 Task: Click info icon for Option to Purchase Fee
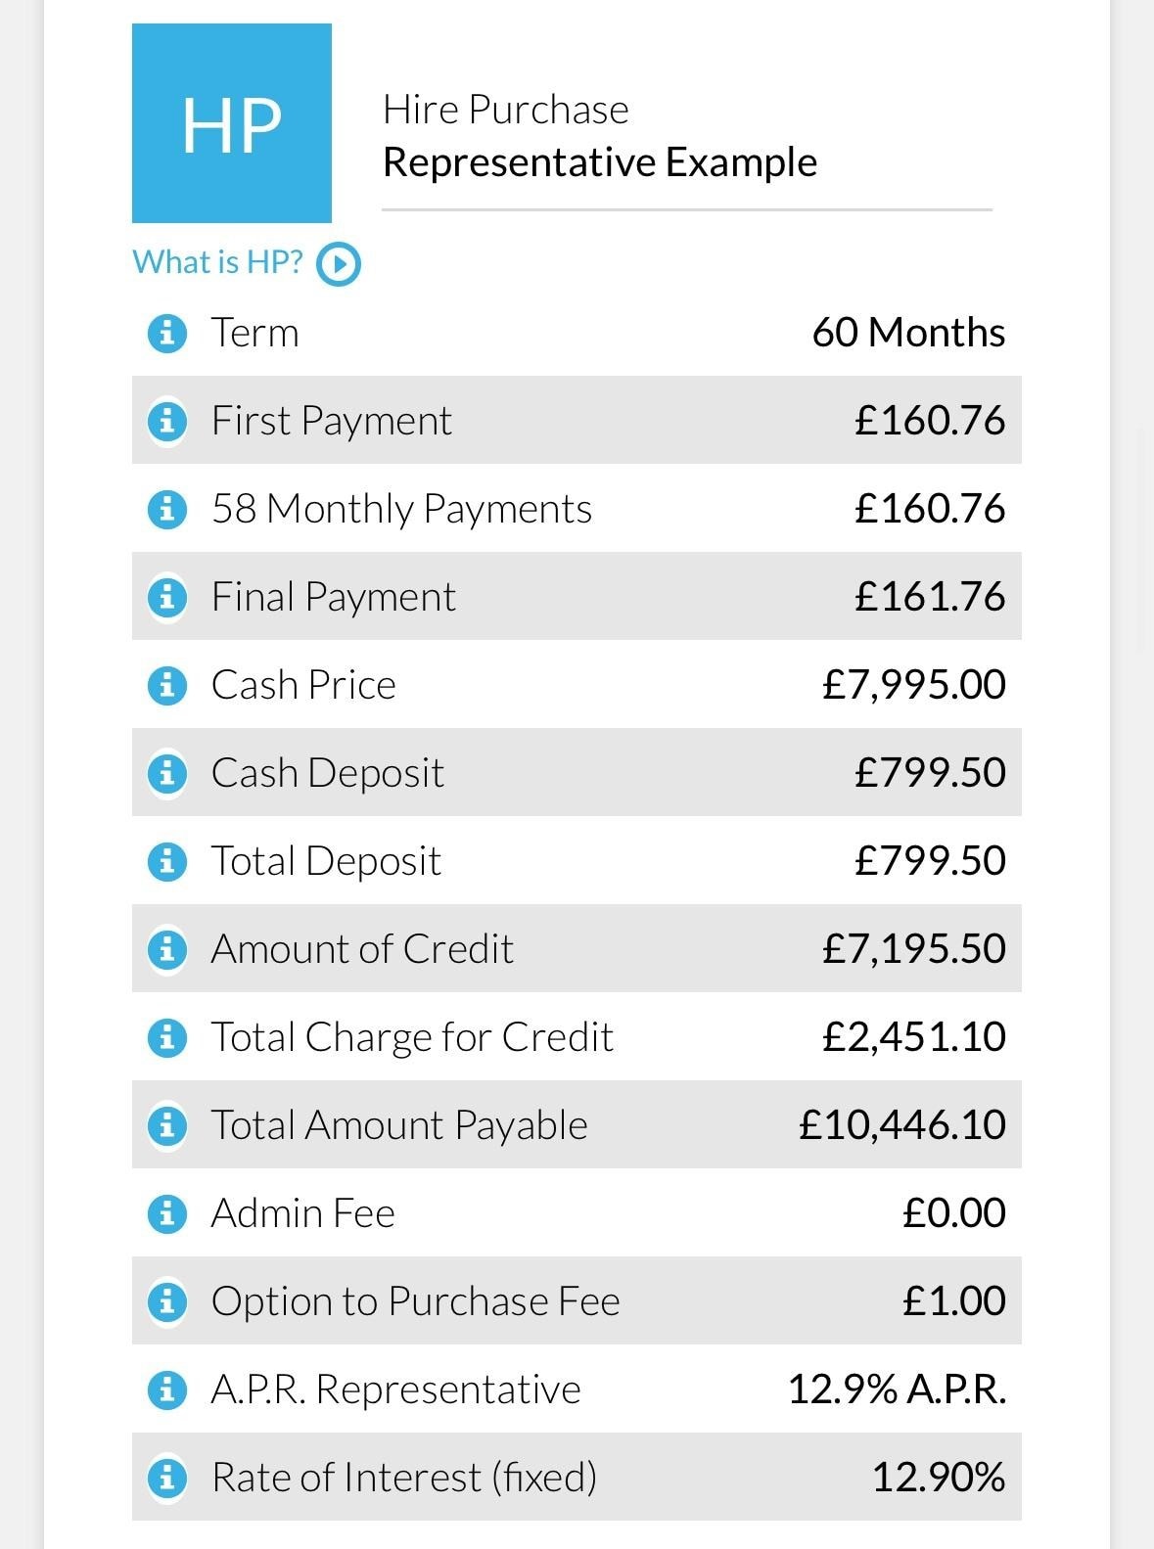tap(166, 1302)
